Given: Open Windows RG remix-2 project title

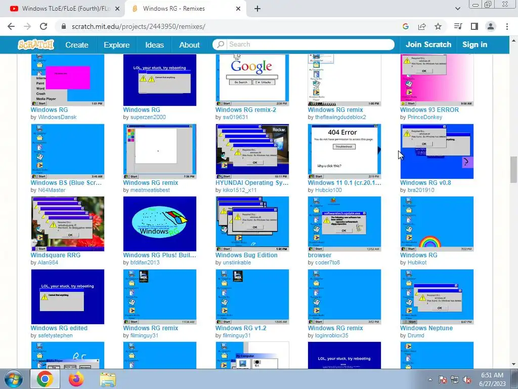Looking at the screenshot, I should (x=246, y=110).
